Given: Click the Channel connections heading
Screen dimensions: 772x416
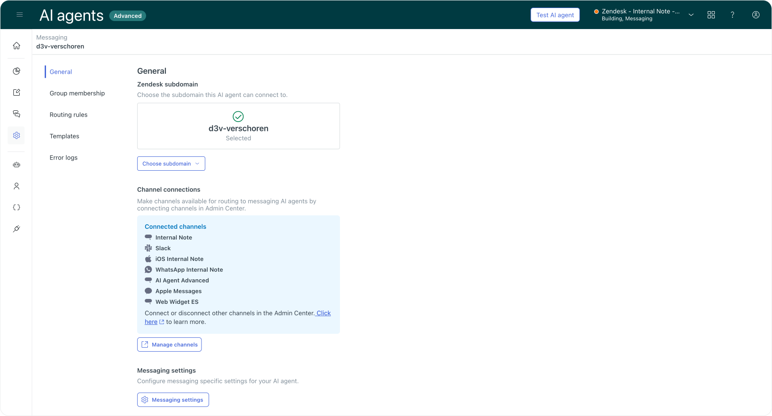Looking at the screenshot, I should 169,189.
